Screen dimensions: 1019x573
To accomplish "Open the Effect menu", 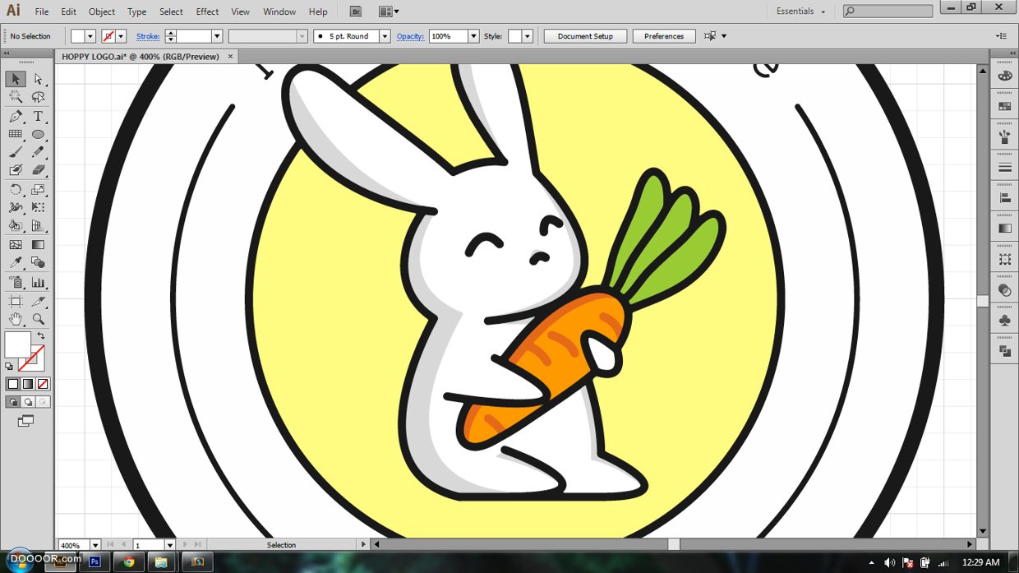I will (207, 12).
